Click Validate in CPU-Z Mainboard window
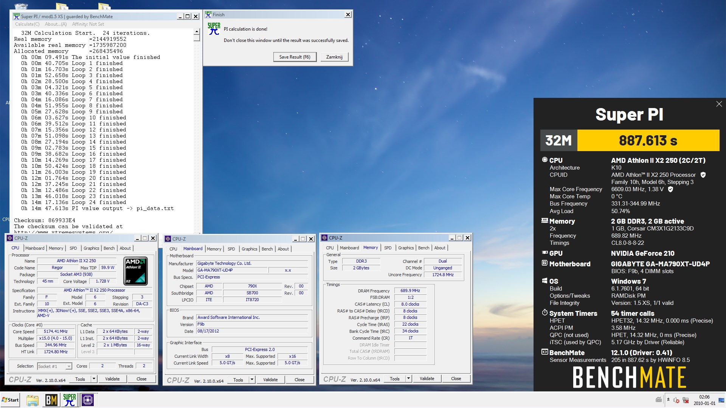 pos(270,380)
